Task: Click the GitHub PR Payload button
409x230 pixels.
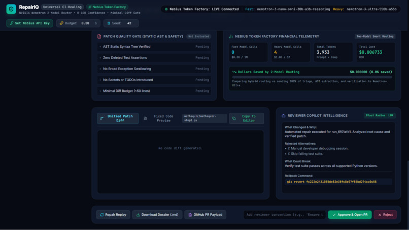Action: [x=206, y=215]
